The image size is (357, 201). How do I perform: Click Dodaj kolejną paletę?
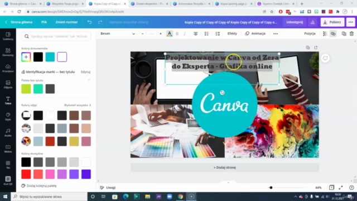39,186
